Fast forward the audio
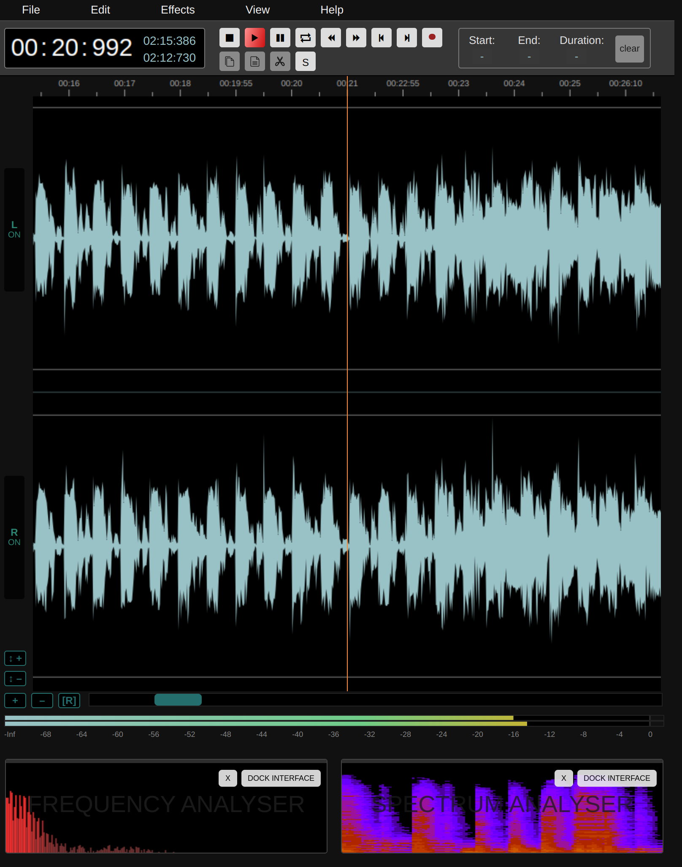The height and width of the screenshot is (867, 682). pos(356,38)
